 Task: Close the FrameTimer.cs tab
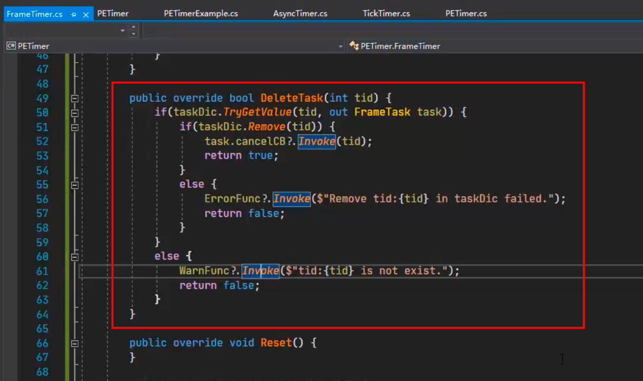pos(86,14)
